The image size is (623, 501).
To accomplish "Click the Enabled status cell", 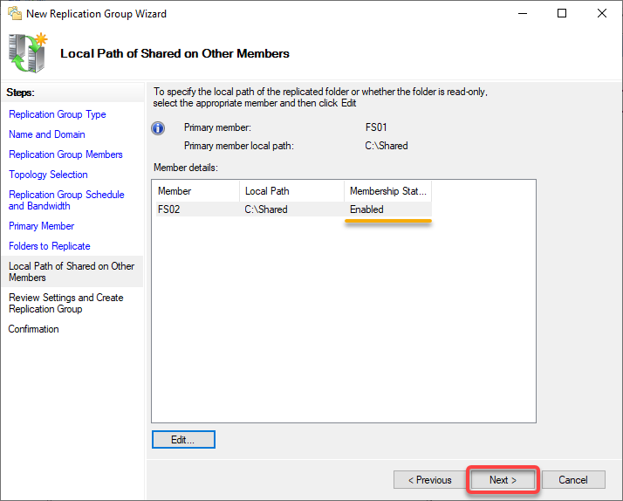I will 366,209.
